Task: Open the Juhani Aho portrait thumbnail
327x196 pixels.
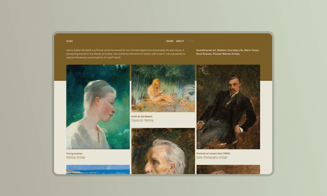Action: tap(228, 107)
